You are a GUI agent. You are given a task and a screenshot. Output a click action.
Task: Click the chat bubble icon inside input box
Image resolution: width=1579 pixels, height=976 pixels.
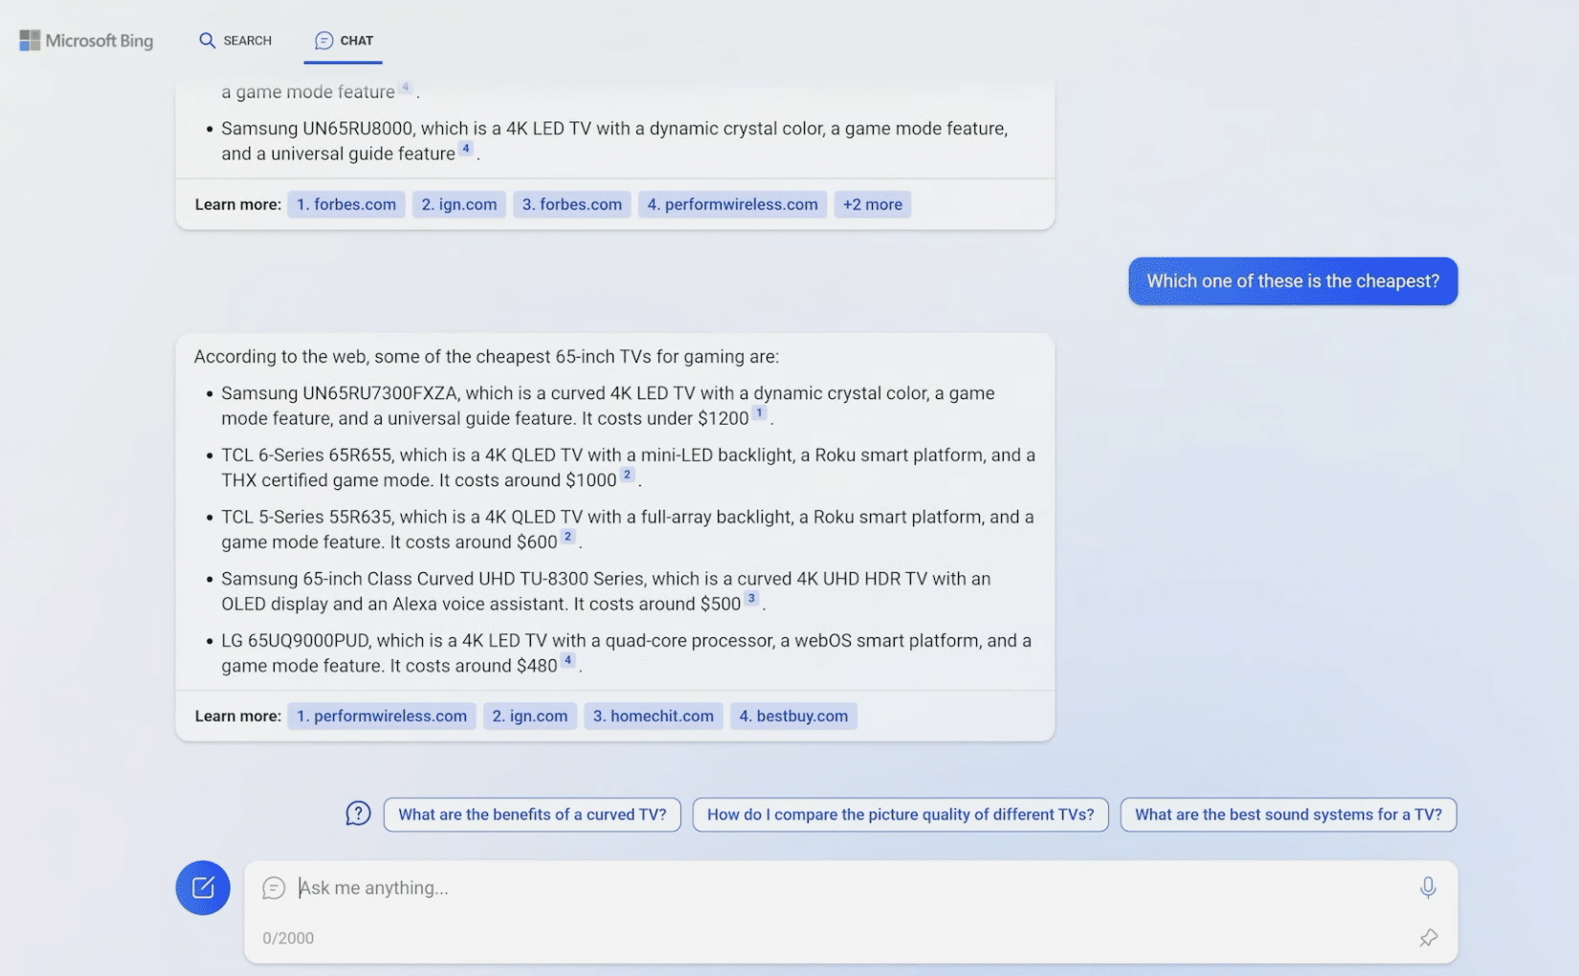tap(274, 888)
